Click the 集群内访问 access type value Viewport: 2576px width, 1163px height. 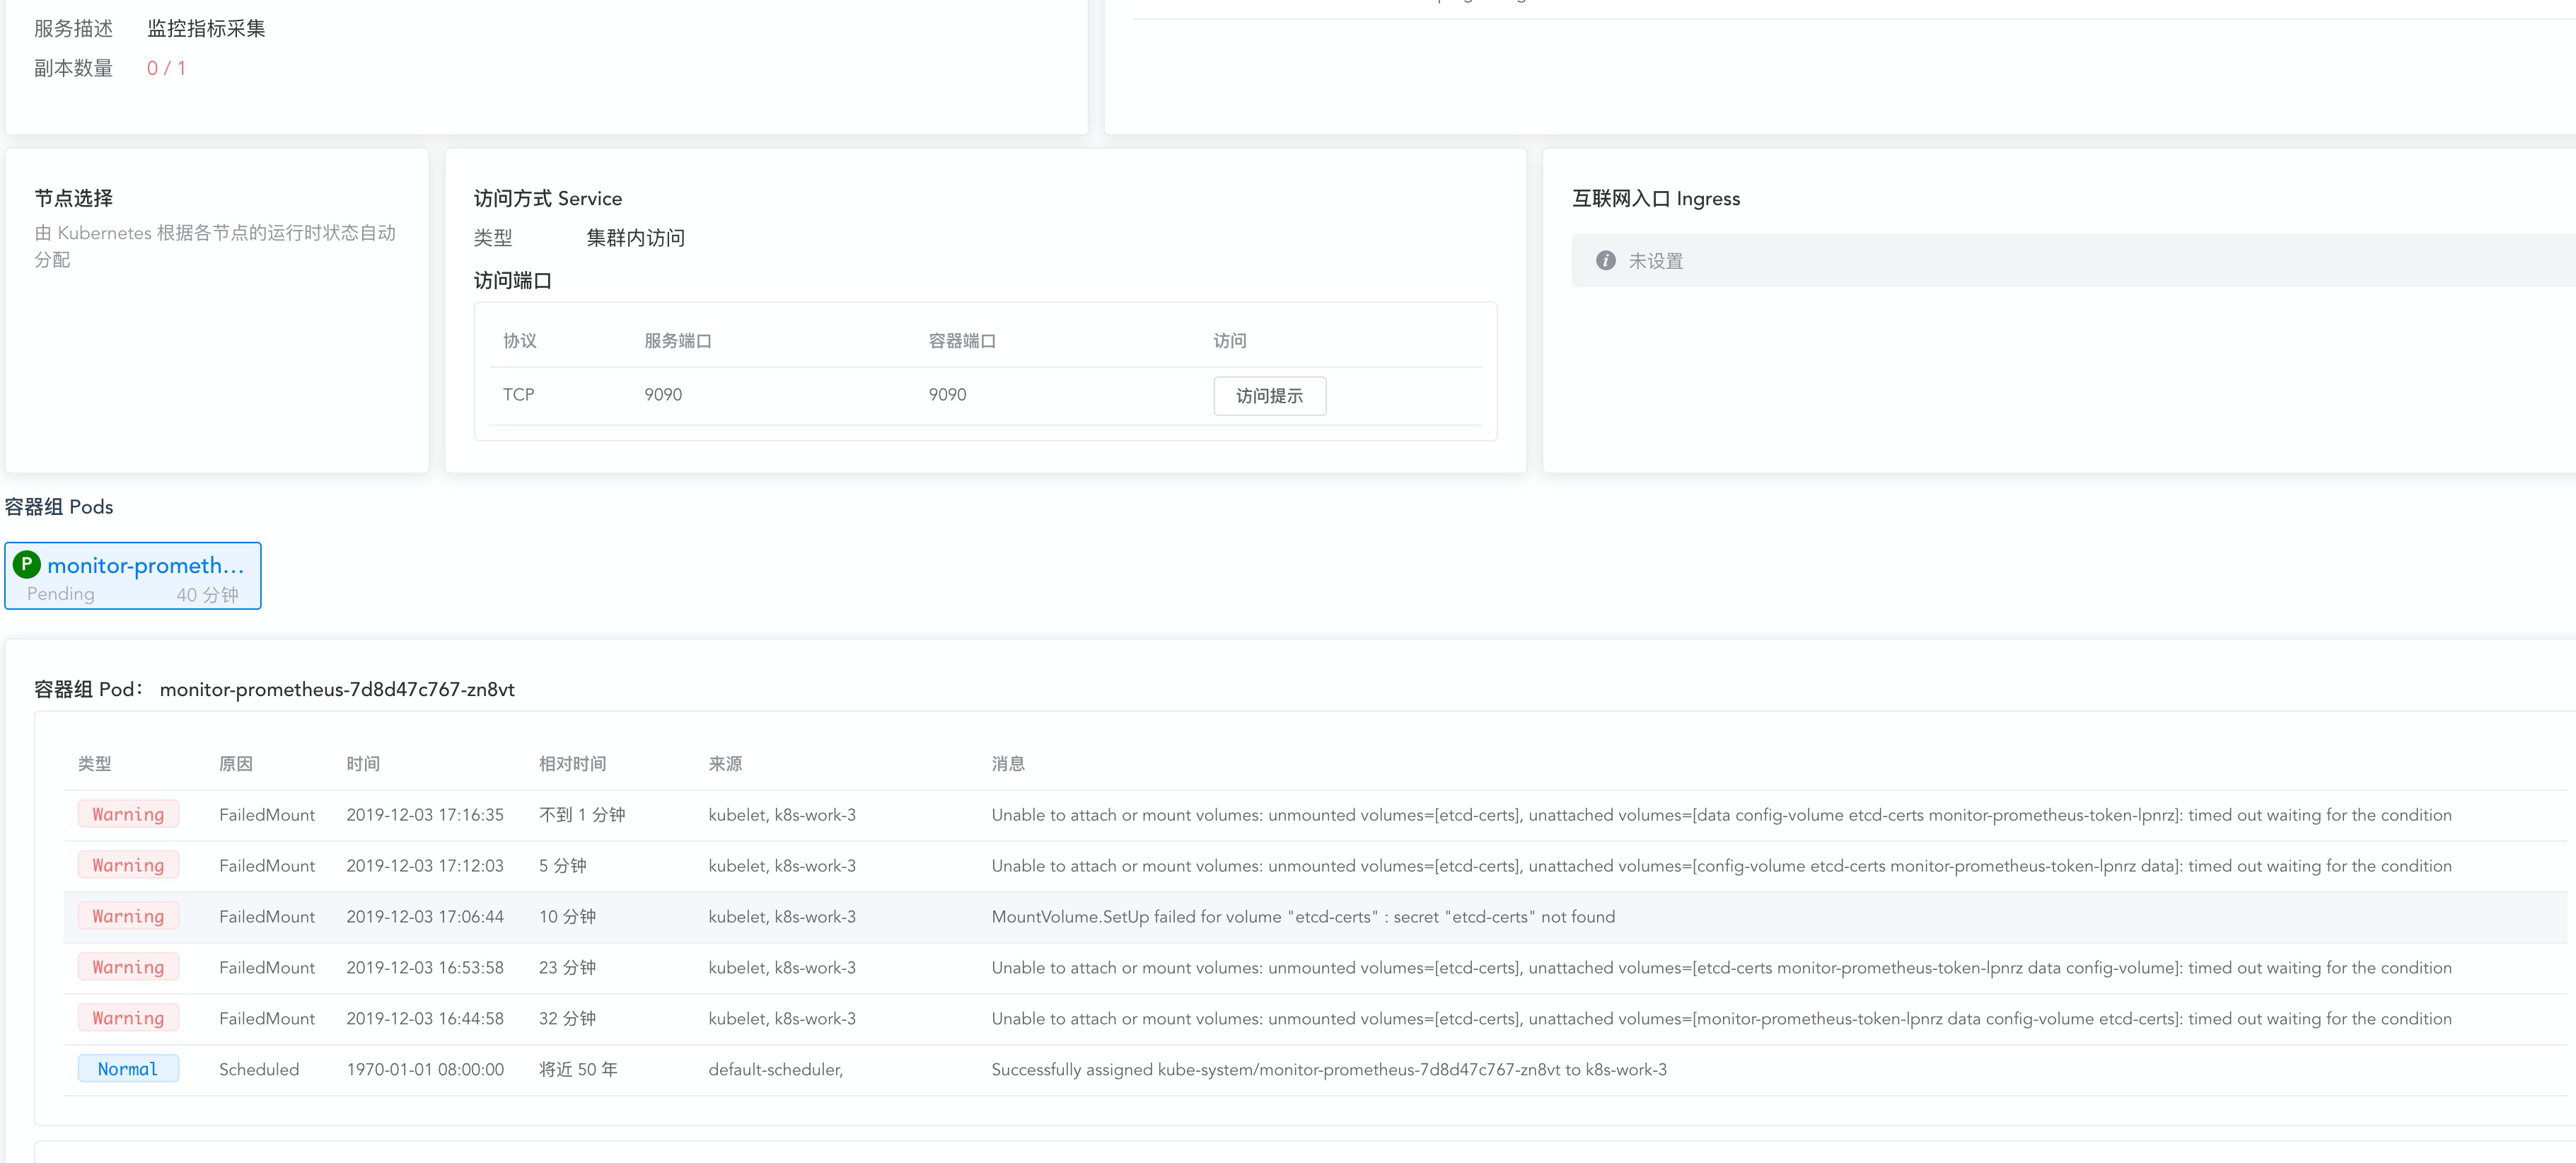click(635, 238)
